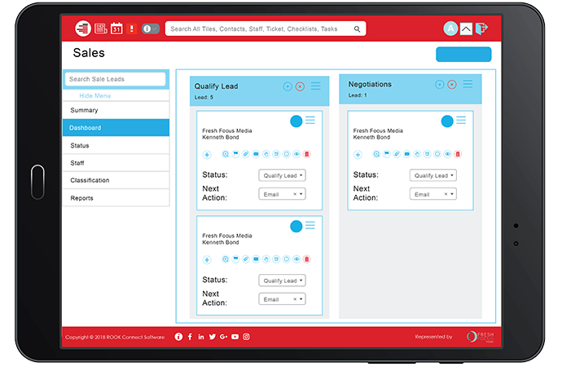Click the Search Sale Leads field
562x367 pixels.
115,79
